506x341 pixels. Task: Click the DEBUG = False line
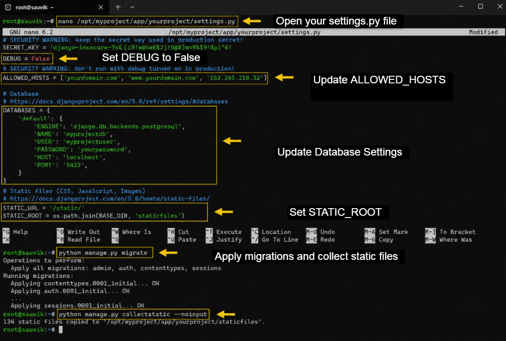(x=26, y=59)
